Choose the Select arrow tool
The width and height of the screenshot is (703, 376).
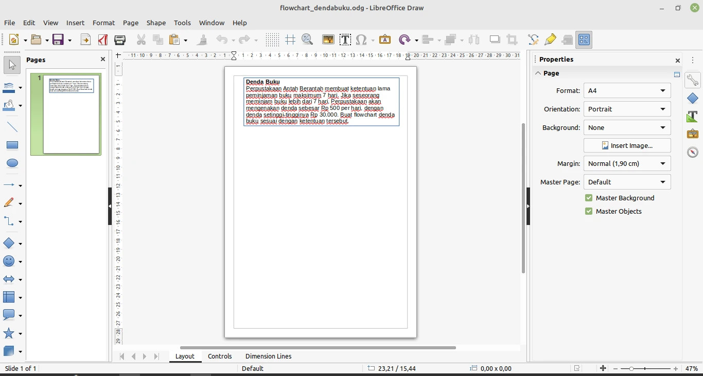12,65
